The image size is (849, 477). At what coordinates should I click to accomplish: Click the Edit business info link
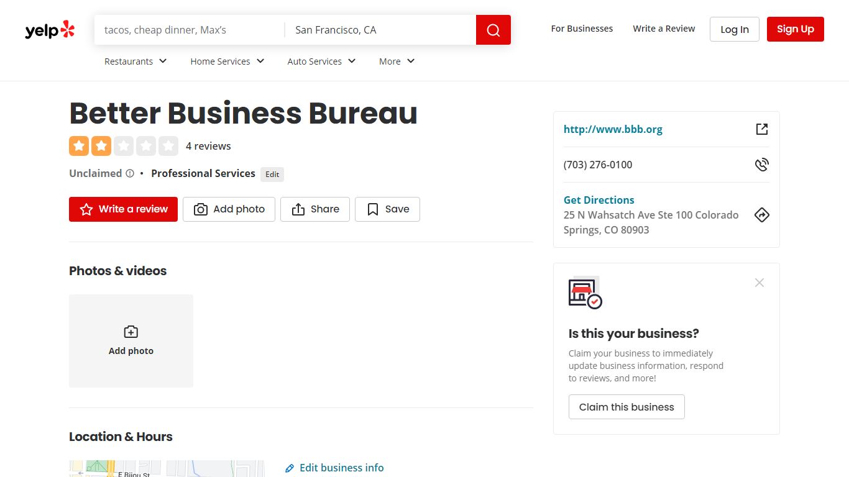click(341, 468)
